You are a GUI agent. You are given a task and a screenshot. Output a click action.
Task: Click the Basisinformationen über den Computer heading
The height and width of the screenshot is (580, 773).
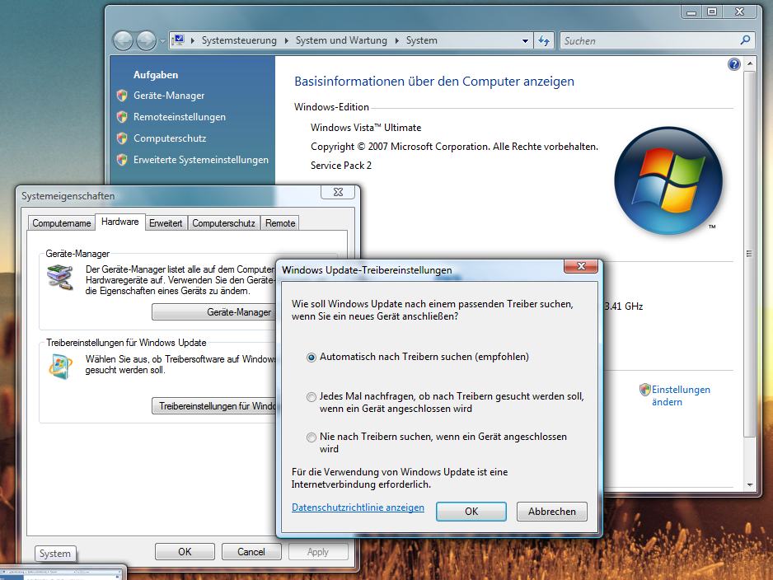click(x=434, y=82)
